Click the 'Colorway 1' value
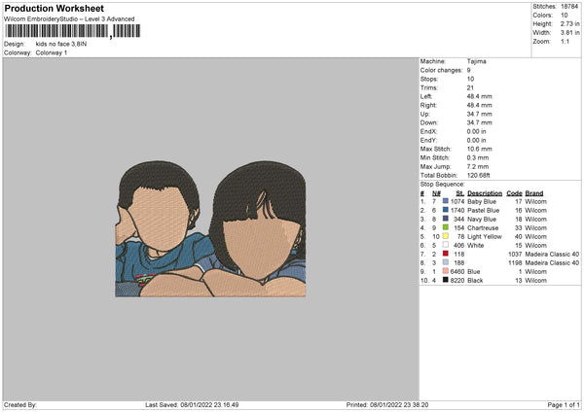The height and width of the screenshot is (412, 584). (52, 52)
